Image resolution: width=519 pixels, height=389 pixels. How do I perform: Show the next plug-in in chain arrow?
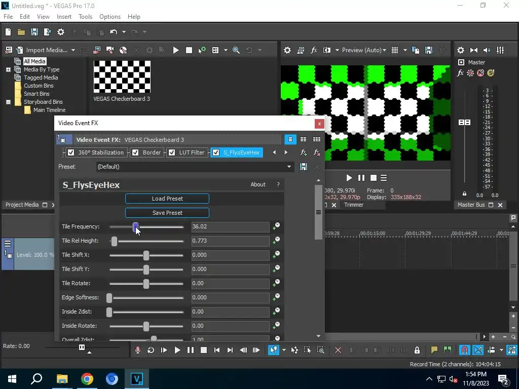(286, 152)
